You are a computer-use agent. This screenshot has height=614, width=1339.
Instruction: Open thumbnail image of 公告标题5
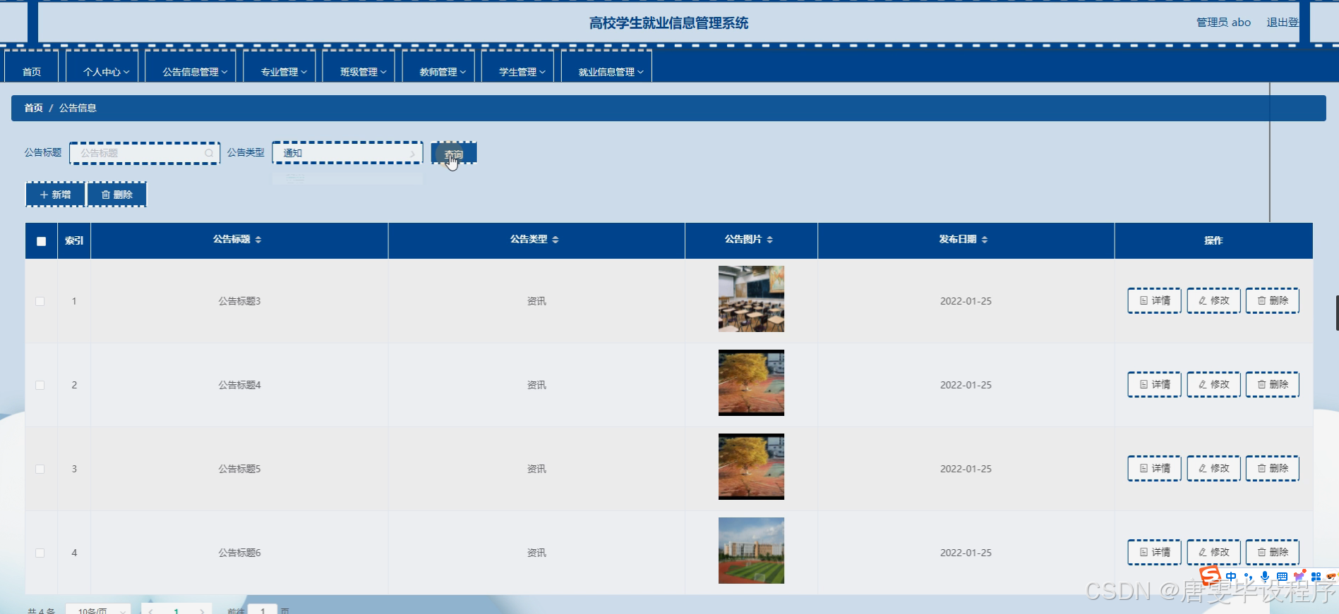751,467
